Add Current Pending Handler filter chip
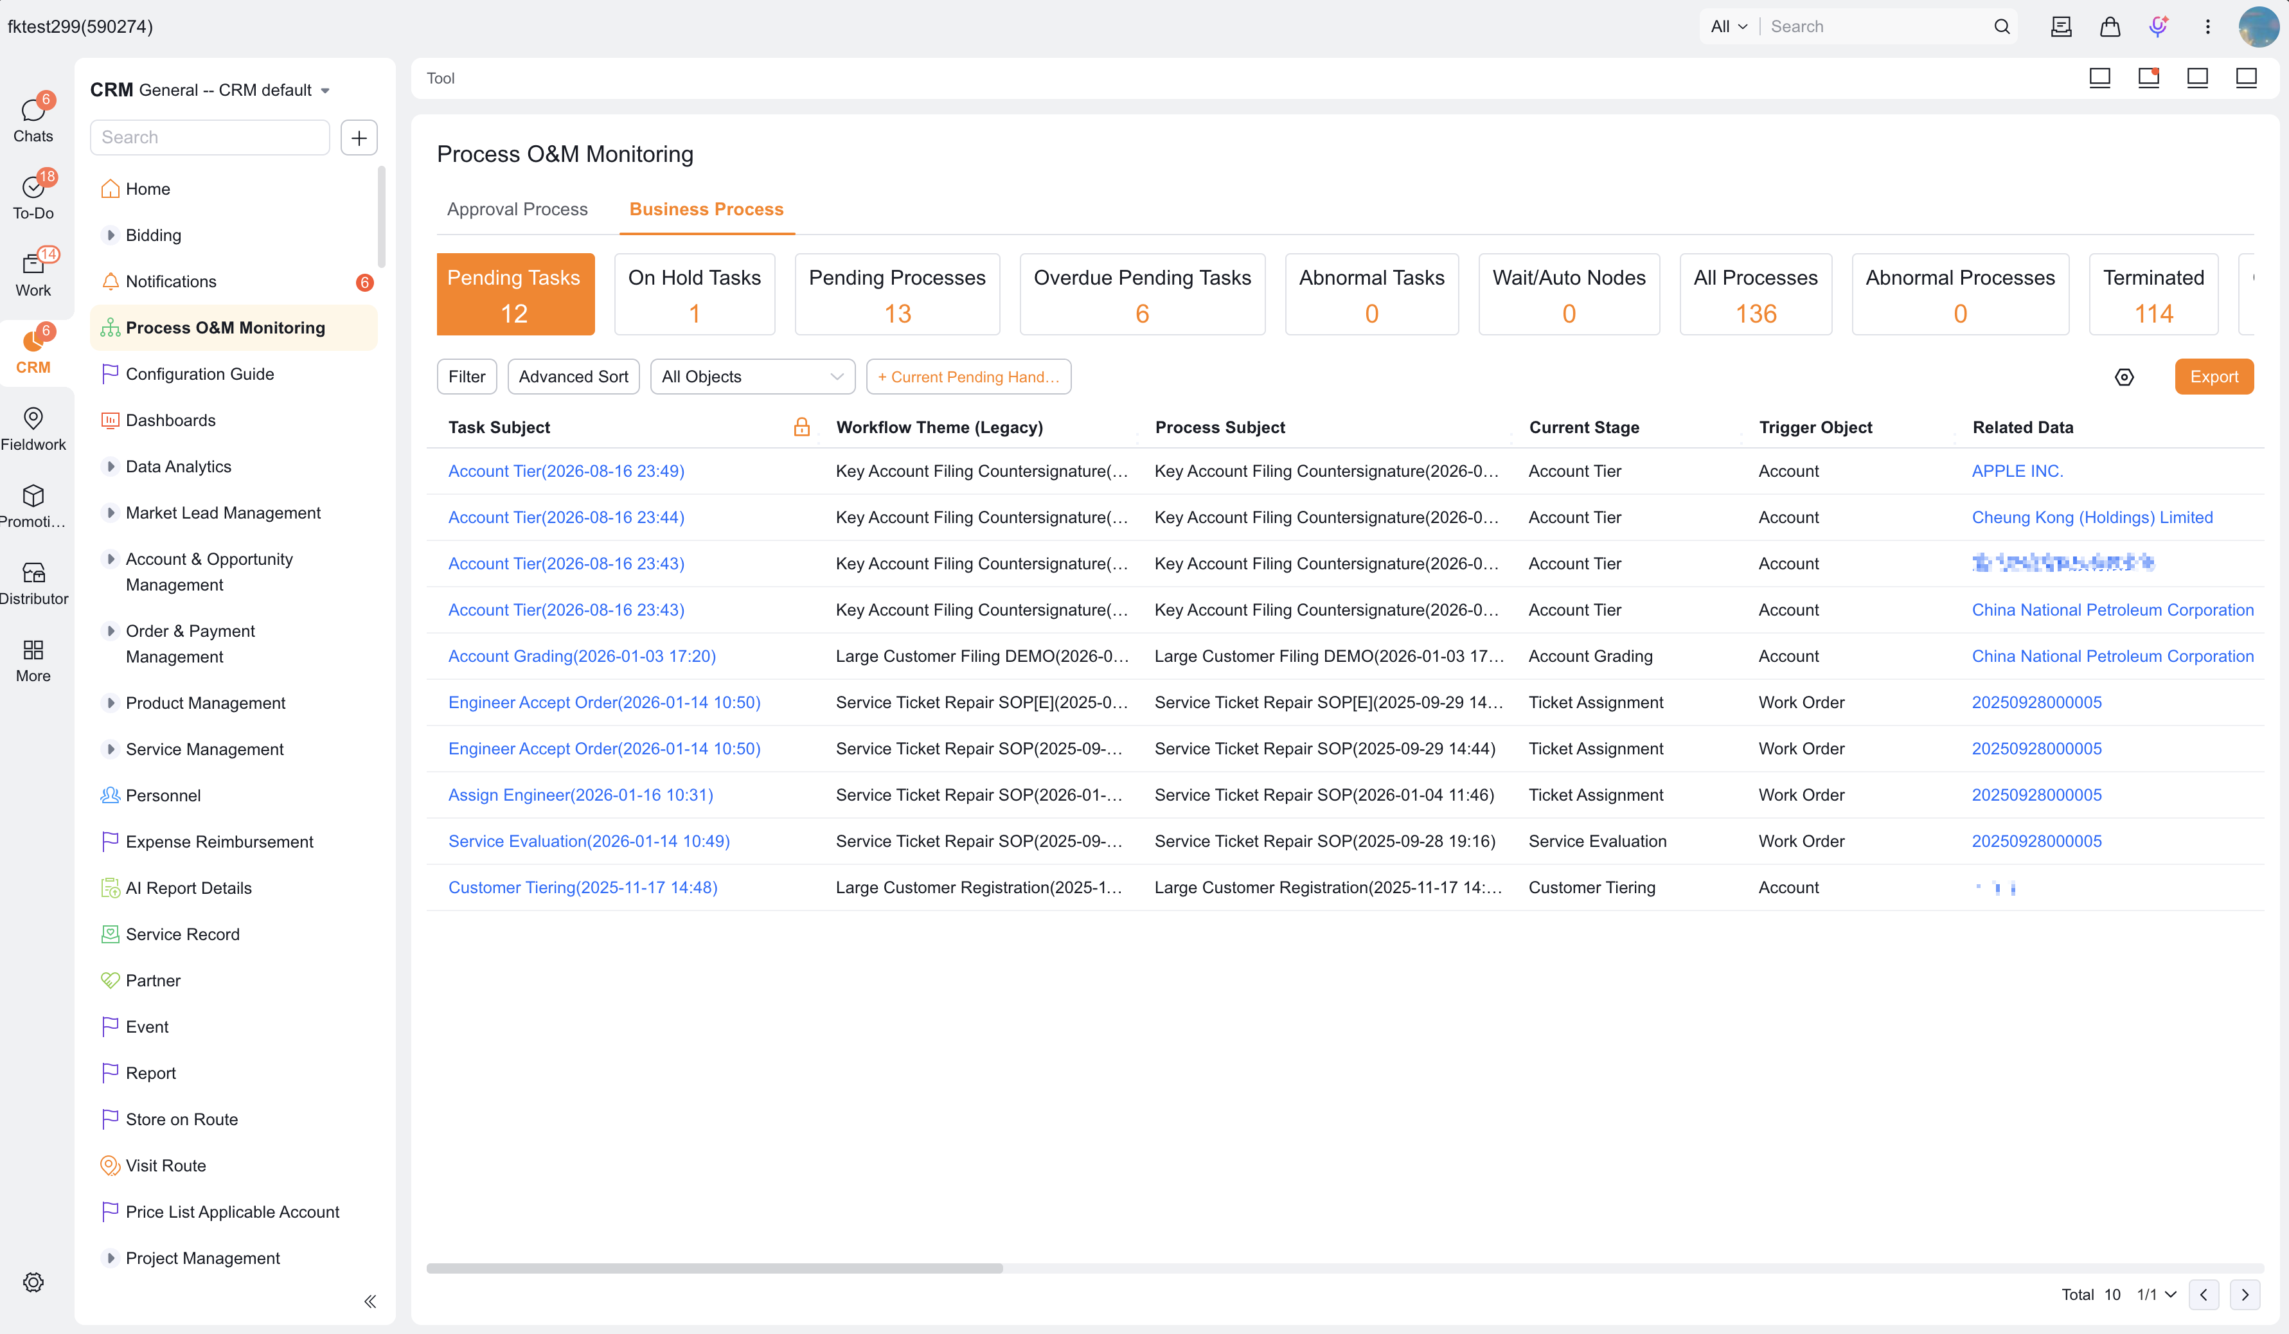The image size is (2289, 1334). [x=968, y=377]
